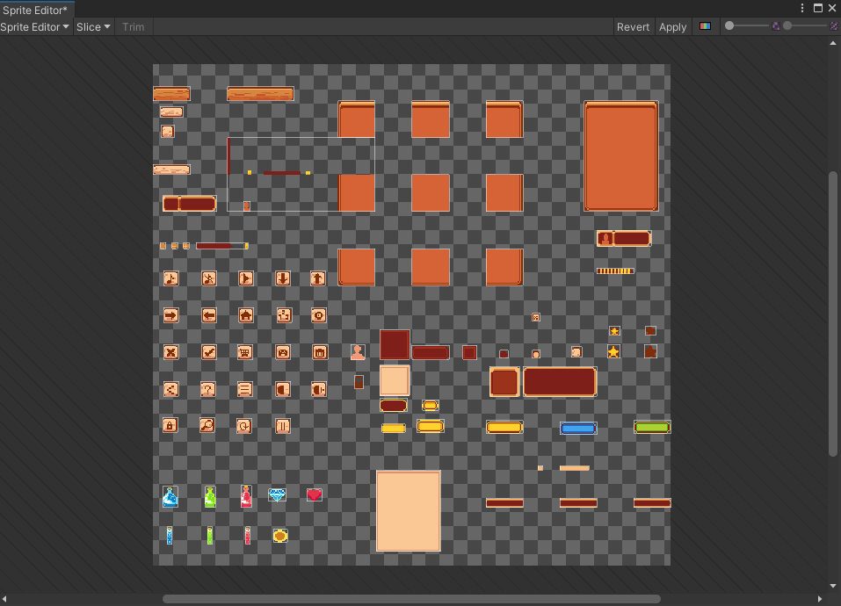Select the left arrow icon sprite
Screen dimensions: 841x606
pyautogui.click(x=208, y=315)
